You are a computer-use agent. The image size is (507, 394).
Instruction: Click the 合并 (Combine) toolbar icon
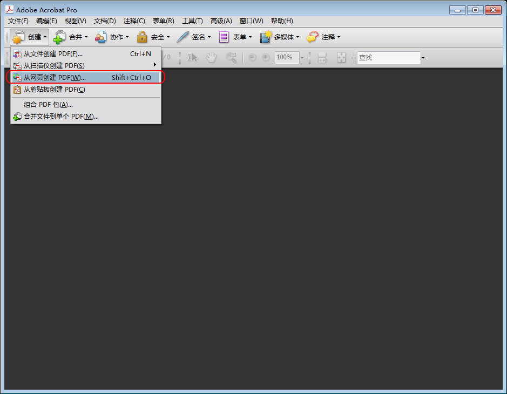pyautogui.click(x=59, y=37)
